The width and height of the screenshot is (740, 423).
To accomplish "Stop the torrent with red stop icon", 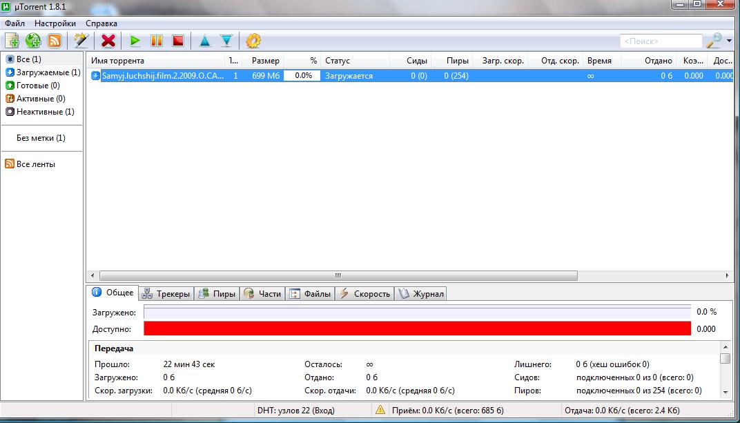I will pyautogui.click(x=178, y=41).
